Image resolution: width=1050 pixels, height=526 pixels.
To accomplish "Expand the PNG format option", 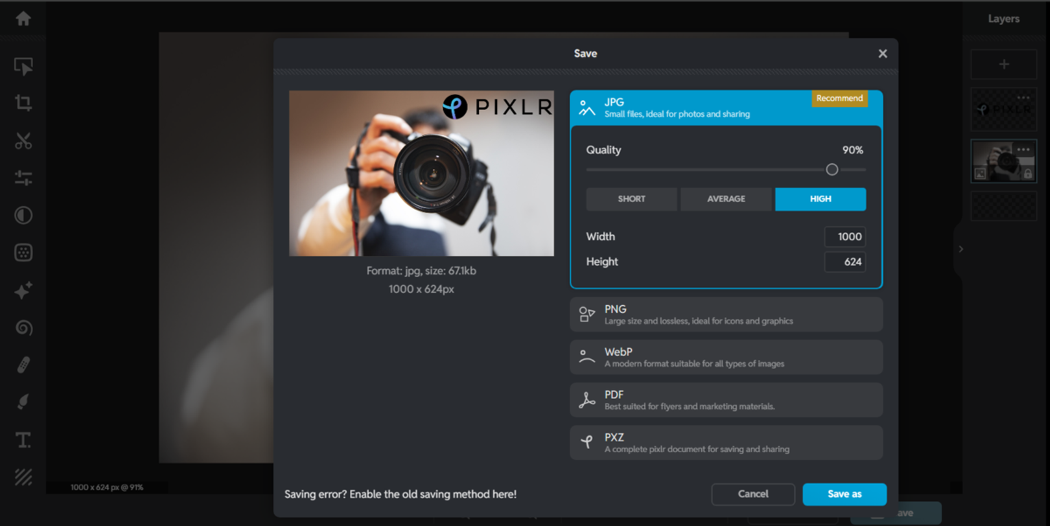I will 726,315.
